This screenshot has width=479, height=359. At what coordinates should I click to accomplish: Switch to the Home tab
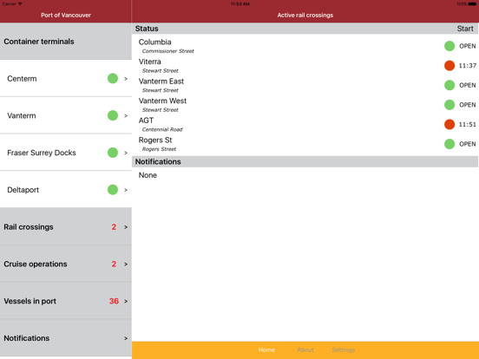(266, 349)
